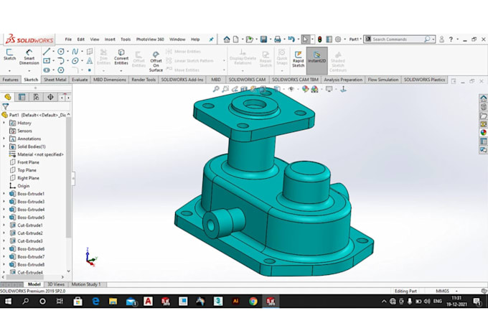Click the Sketch tool icon

pos(9,52)
